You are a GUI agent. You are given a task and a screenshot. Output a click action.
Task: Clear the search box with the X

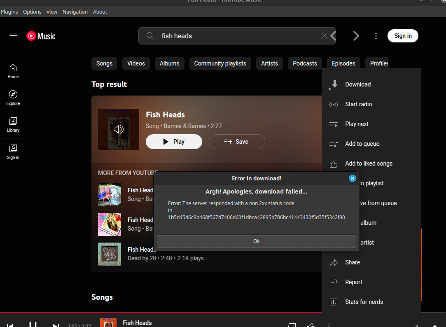click(x=324, y=36)
